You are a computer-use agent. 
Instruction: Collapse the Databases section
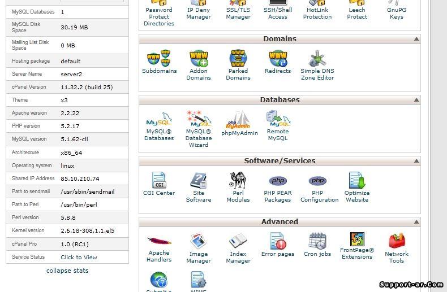(416, 100)
